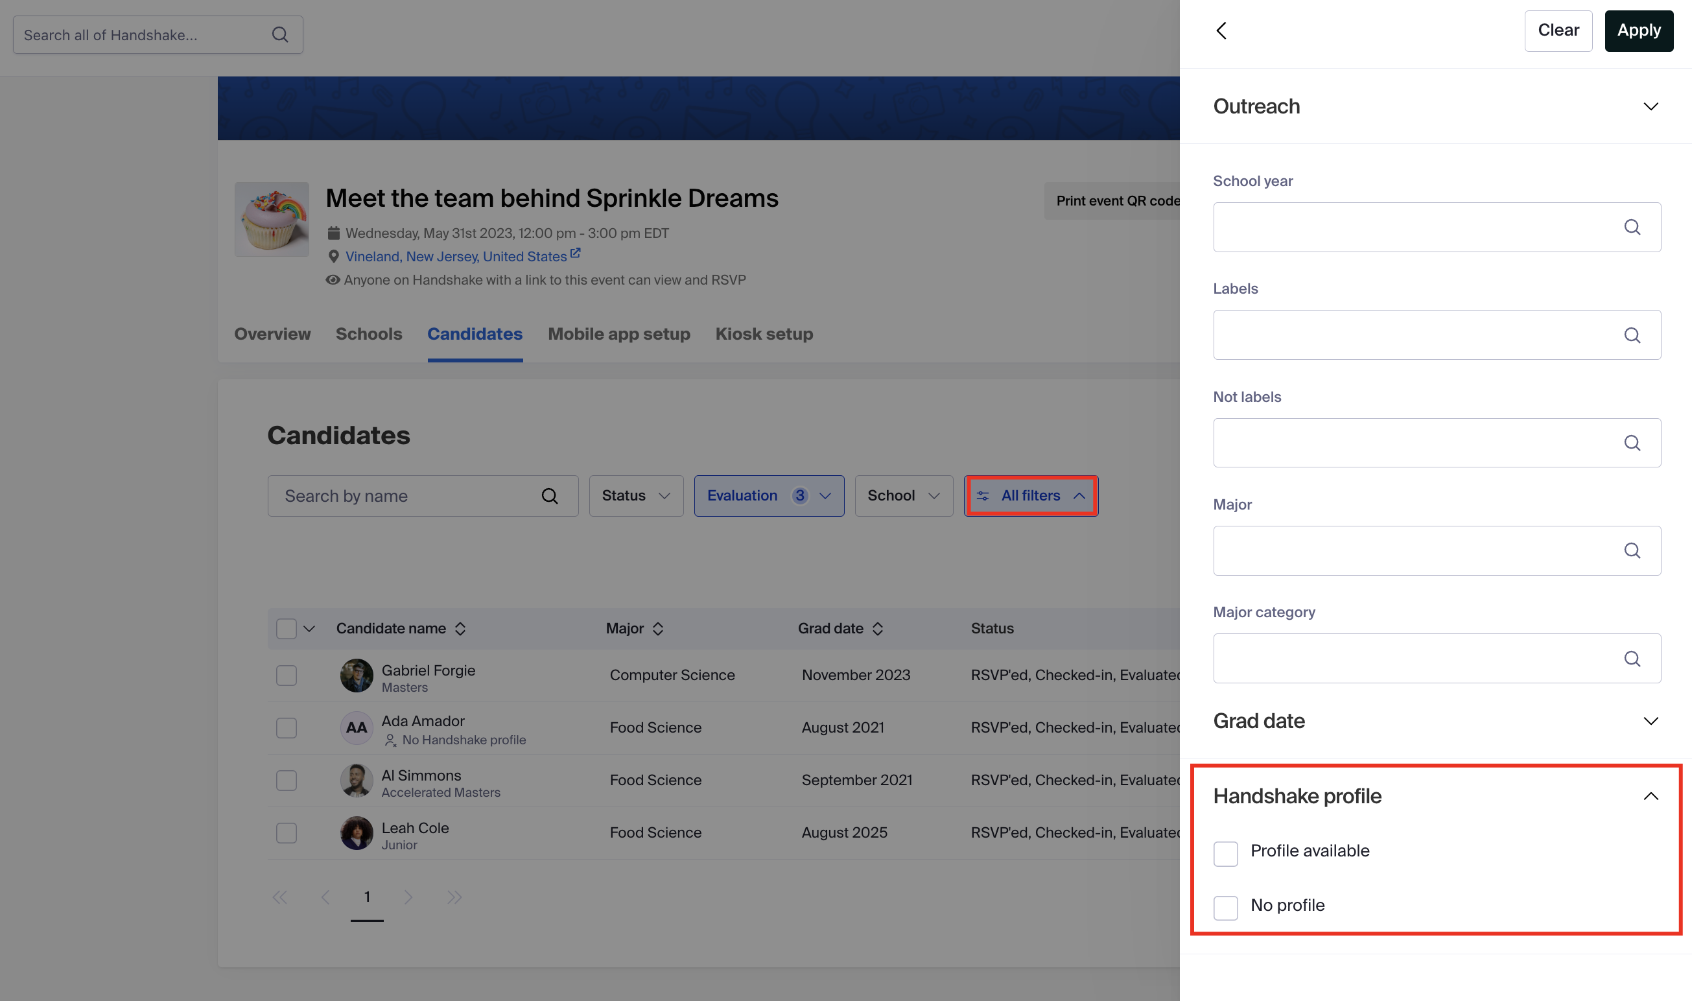
Task: Click the Major filter input
Action: pyautogui.click(x=1437, y=550)
